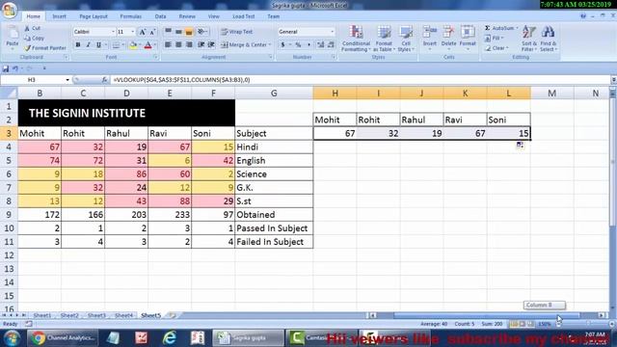
Task: Open the Font name Calibri dropdown
Action: 113,32
